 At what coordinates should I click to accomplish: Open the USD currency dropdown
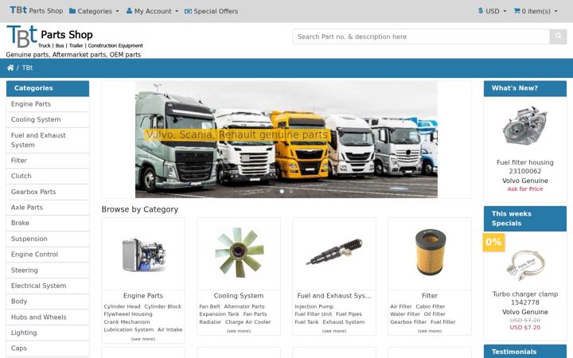[493, 11]
